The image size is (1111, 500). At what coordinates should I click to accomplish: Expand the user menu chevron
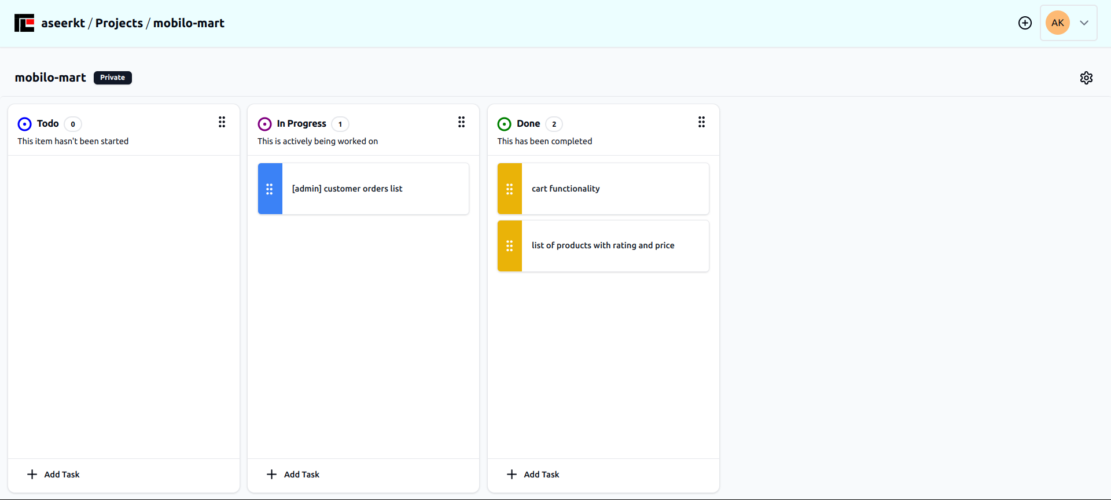click(x=1084, y=23)
